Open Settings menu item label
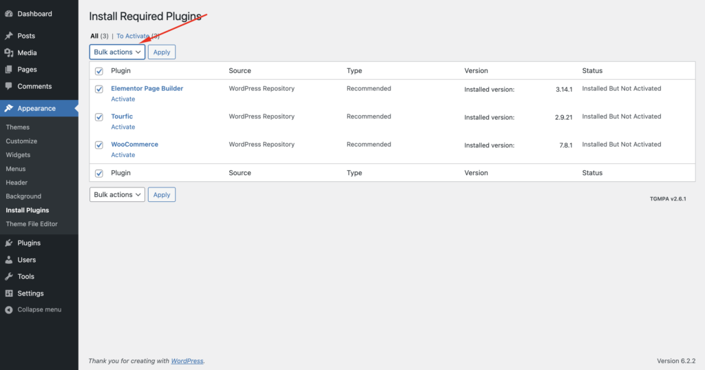This screenshot has width=705, height=370. click(x=30, y=293)
